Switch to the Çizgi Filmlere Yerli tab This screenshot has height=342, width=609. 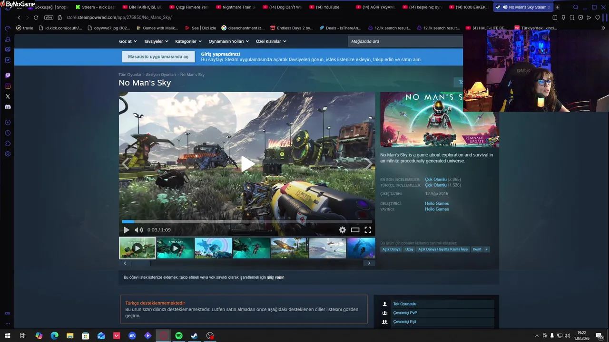coord(188,7)
